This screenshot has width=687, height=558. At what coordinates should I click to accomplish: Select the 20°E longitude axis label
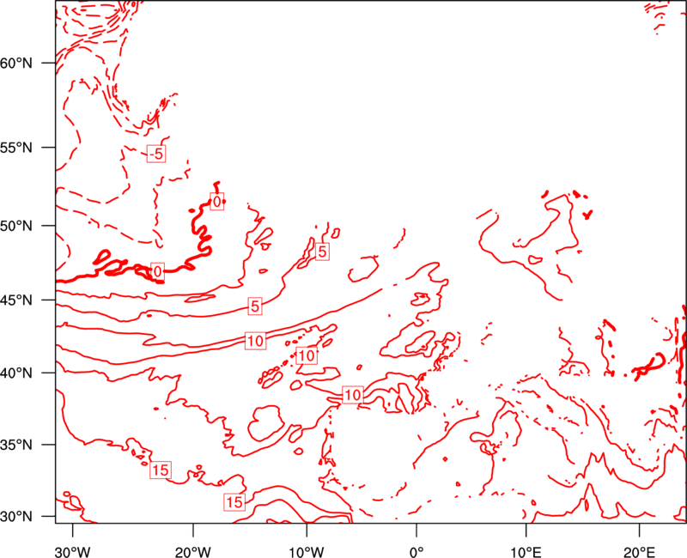click(x=639, y=552)
